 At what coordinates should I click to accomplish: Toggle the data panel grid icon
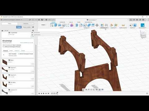coord(39,20)
